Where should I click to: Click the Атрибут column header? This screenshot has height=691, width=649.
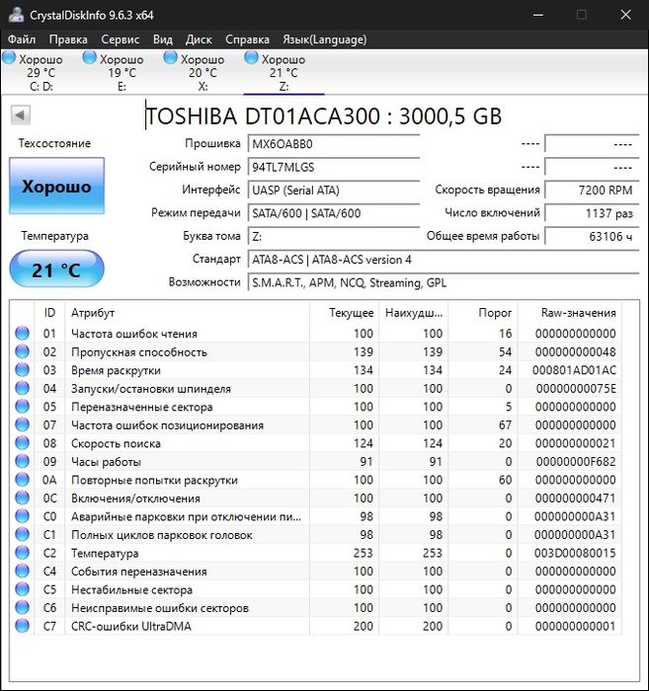pyautogui.click(x=187, y=313)
